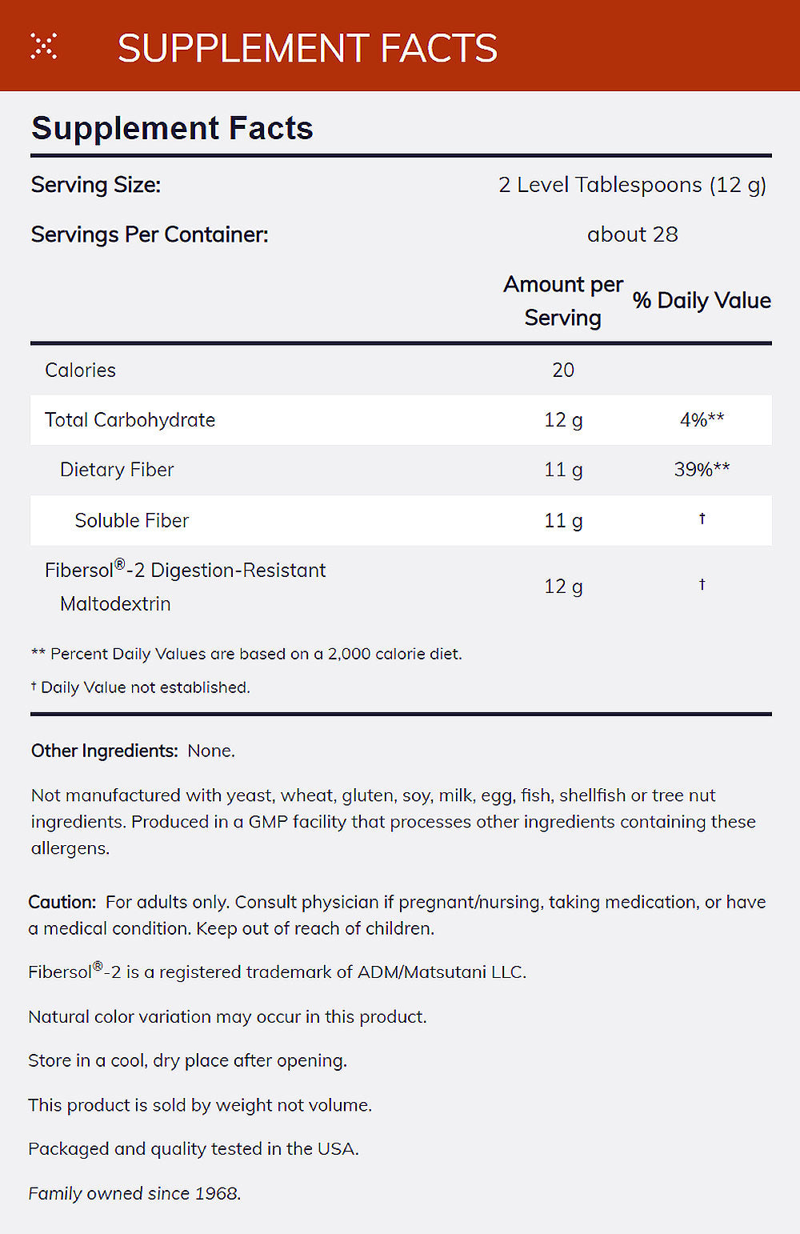Select the Servings Per Container label
The width and height of the screenshot is (800, 1234).
pyautogui.click(x=150, y=234)
